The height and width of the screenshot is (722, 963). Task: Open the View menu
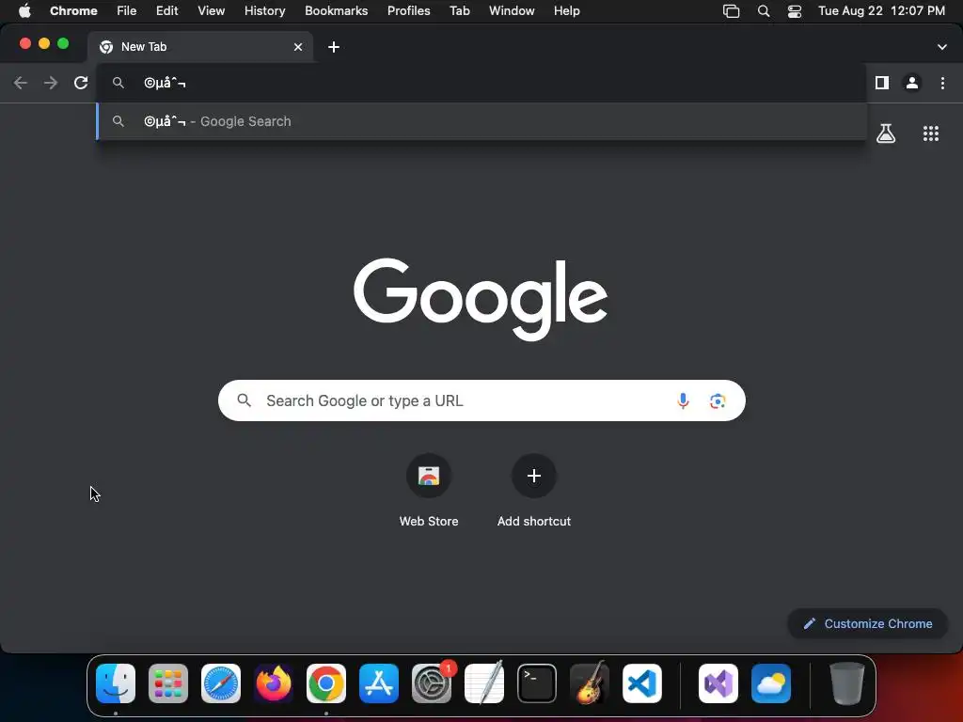click(212, 11)
